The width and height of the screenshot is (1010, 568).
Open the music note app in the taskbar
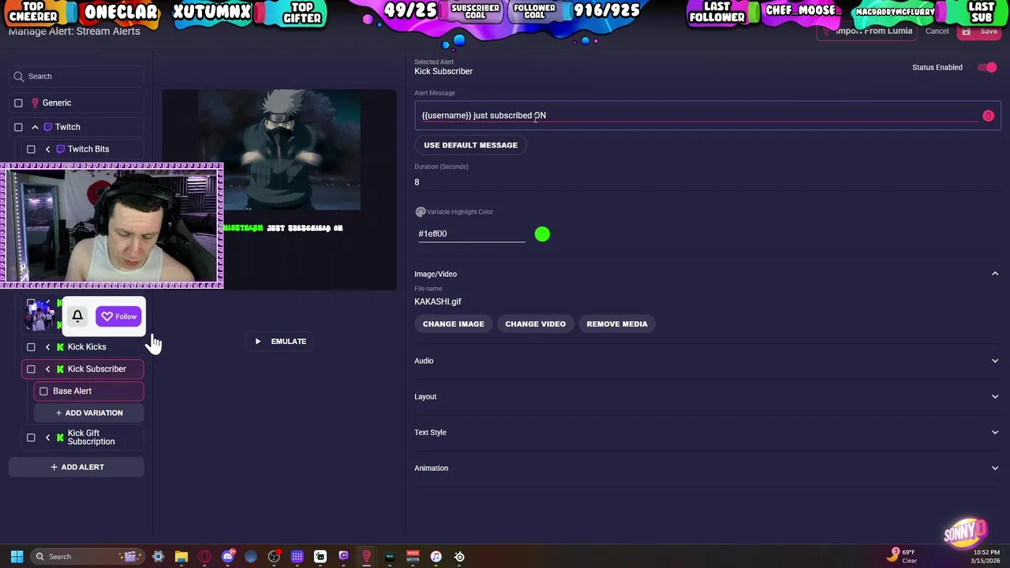[x=436, y=556]
